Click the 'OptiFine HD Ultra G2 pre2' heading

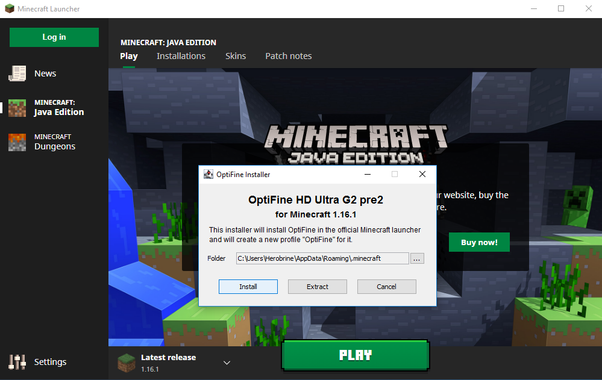point(316,200)
